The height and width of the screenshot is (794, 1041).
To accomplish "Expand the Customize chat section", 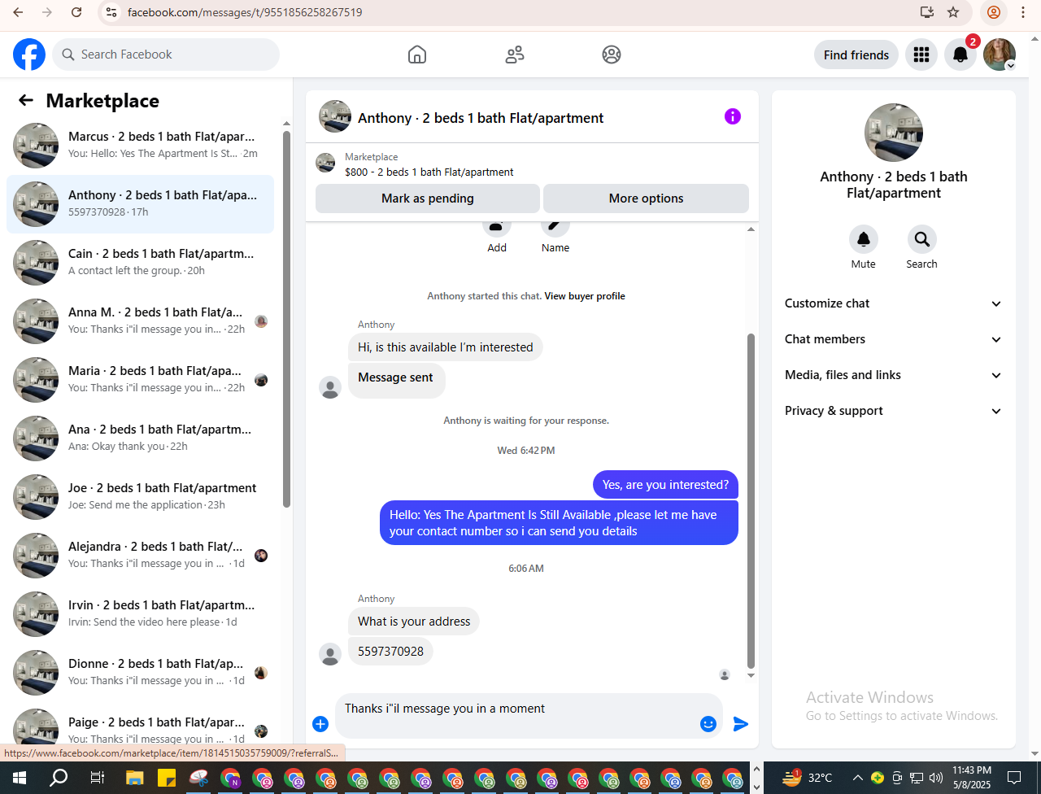I will tap(893, 303).
